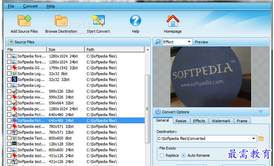Image resolution: width=274 pixels, height=166 pixels.
Task: Click the magnifier icon beside Effect dropdown
Action: [158, 42]
